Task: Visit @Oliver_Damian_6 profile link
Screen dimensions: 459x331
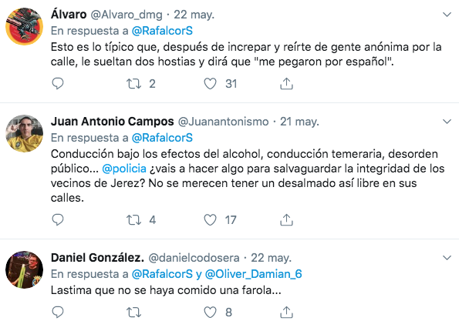Action: pyautogui.click(x=253, y=274)
